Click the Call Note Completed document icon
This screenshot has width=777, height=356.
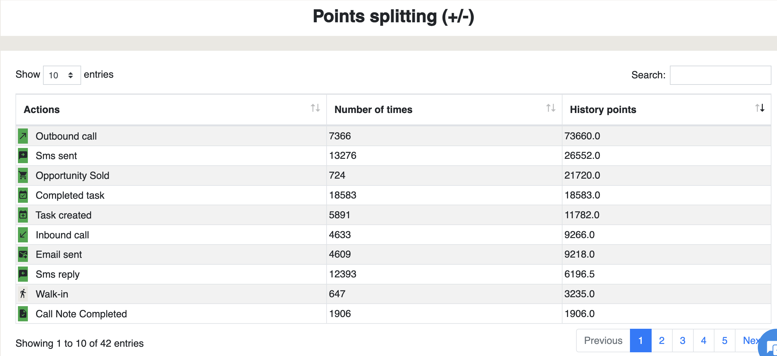[x=23, y=314]
